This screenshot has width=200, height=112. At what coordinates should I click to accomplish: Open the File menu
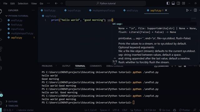pyautogui.click(x=5, y=3)
